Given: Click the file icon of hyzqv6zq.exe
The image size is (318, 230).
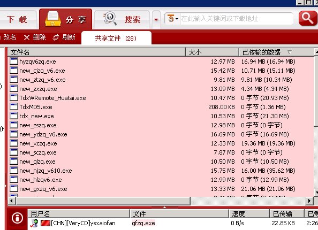Looking at the screenshot, I should click(x=14, y=61).
